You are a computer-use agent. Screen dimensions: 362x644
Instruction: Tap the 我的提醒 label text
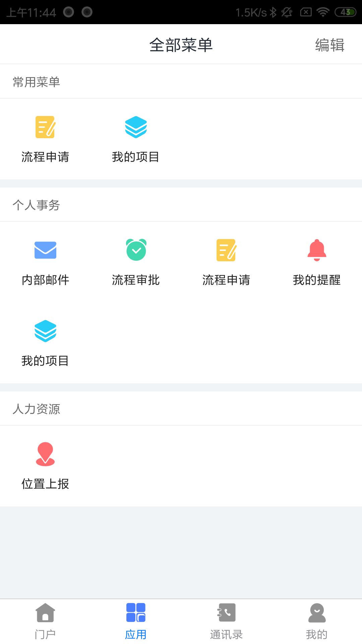click(x=317, y=280)
